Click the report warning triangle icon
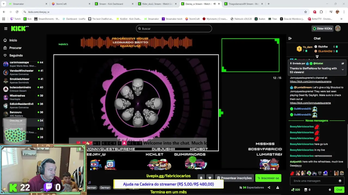 pos(278,187)
